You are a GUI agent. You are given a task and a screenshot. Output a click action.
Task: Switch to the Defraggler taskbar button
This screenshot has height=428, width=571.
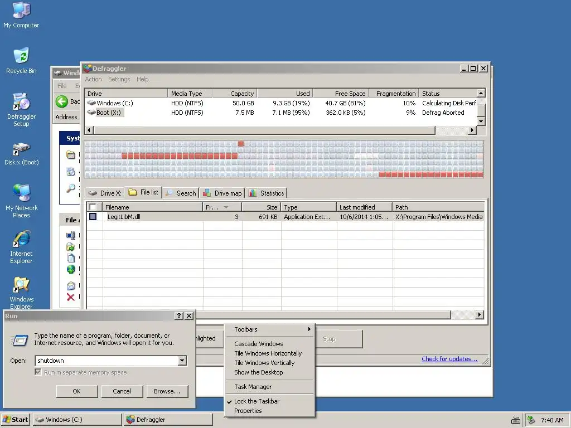168,420
